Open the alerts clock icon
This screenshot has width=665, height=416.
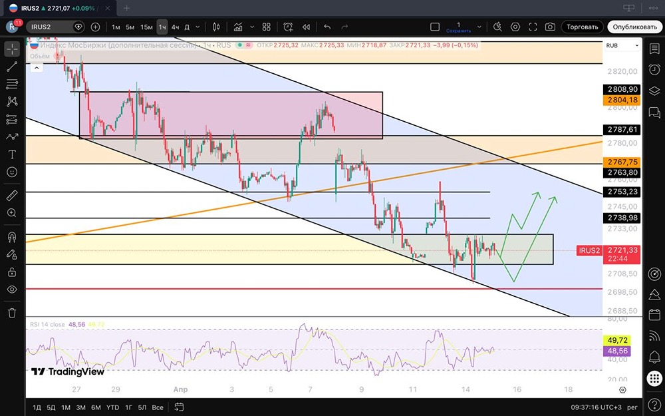(654, 69)
